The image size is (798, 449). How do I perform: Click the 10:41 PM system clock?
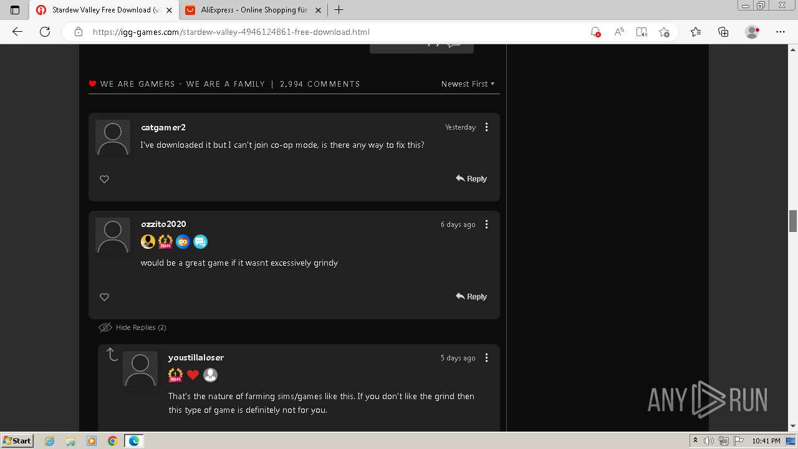click(766, 441)
